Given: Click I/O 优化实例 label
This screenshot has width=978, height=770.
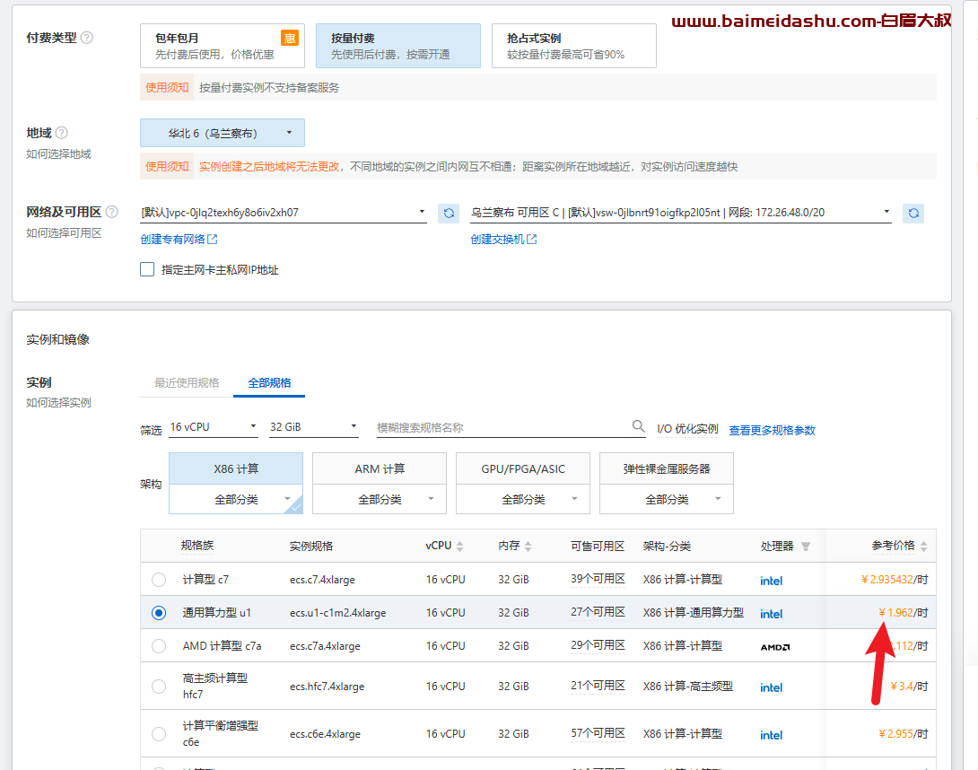Looking at the screenshot, I should tap(687, 429).
